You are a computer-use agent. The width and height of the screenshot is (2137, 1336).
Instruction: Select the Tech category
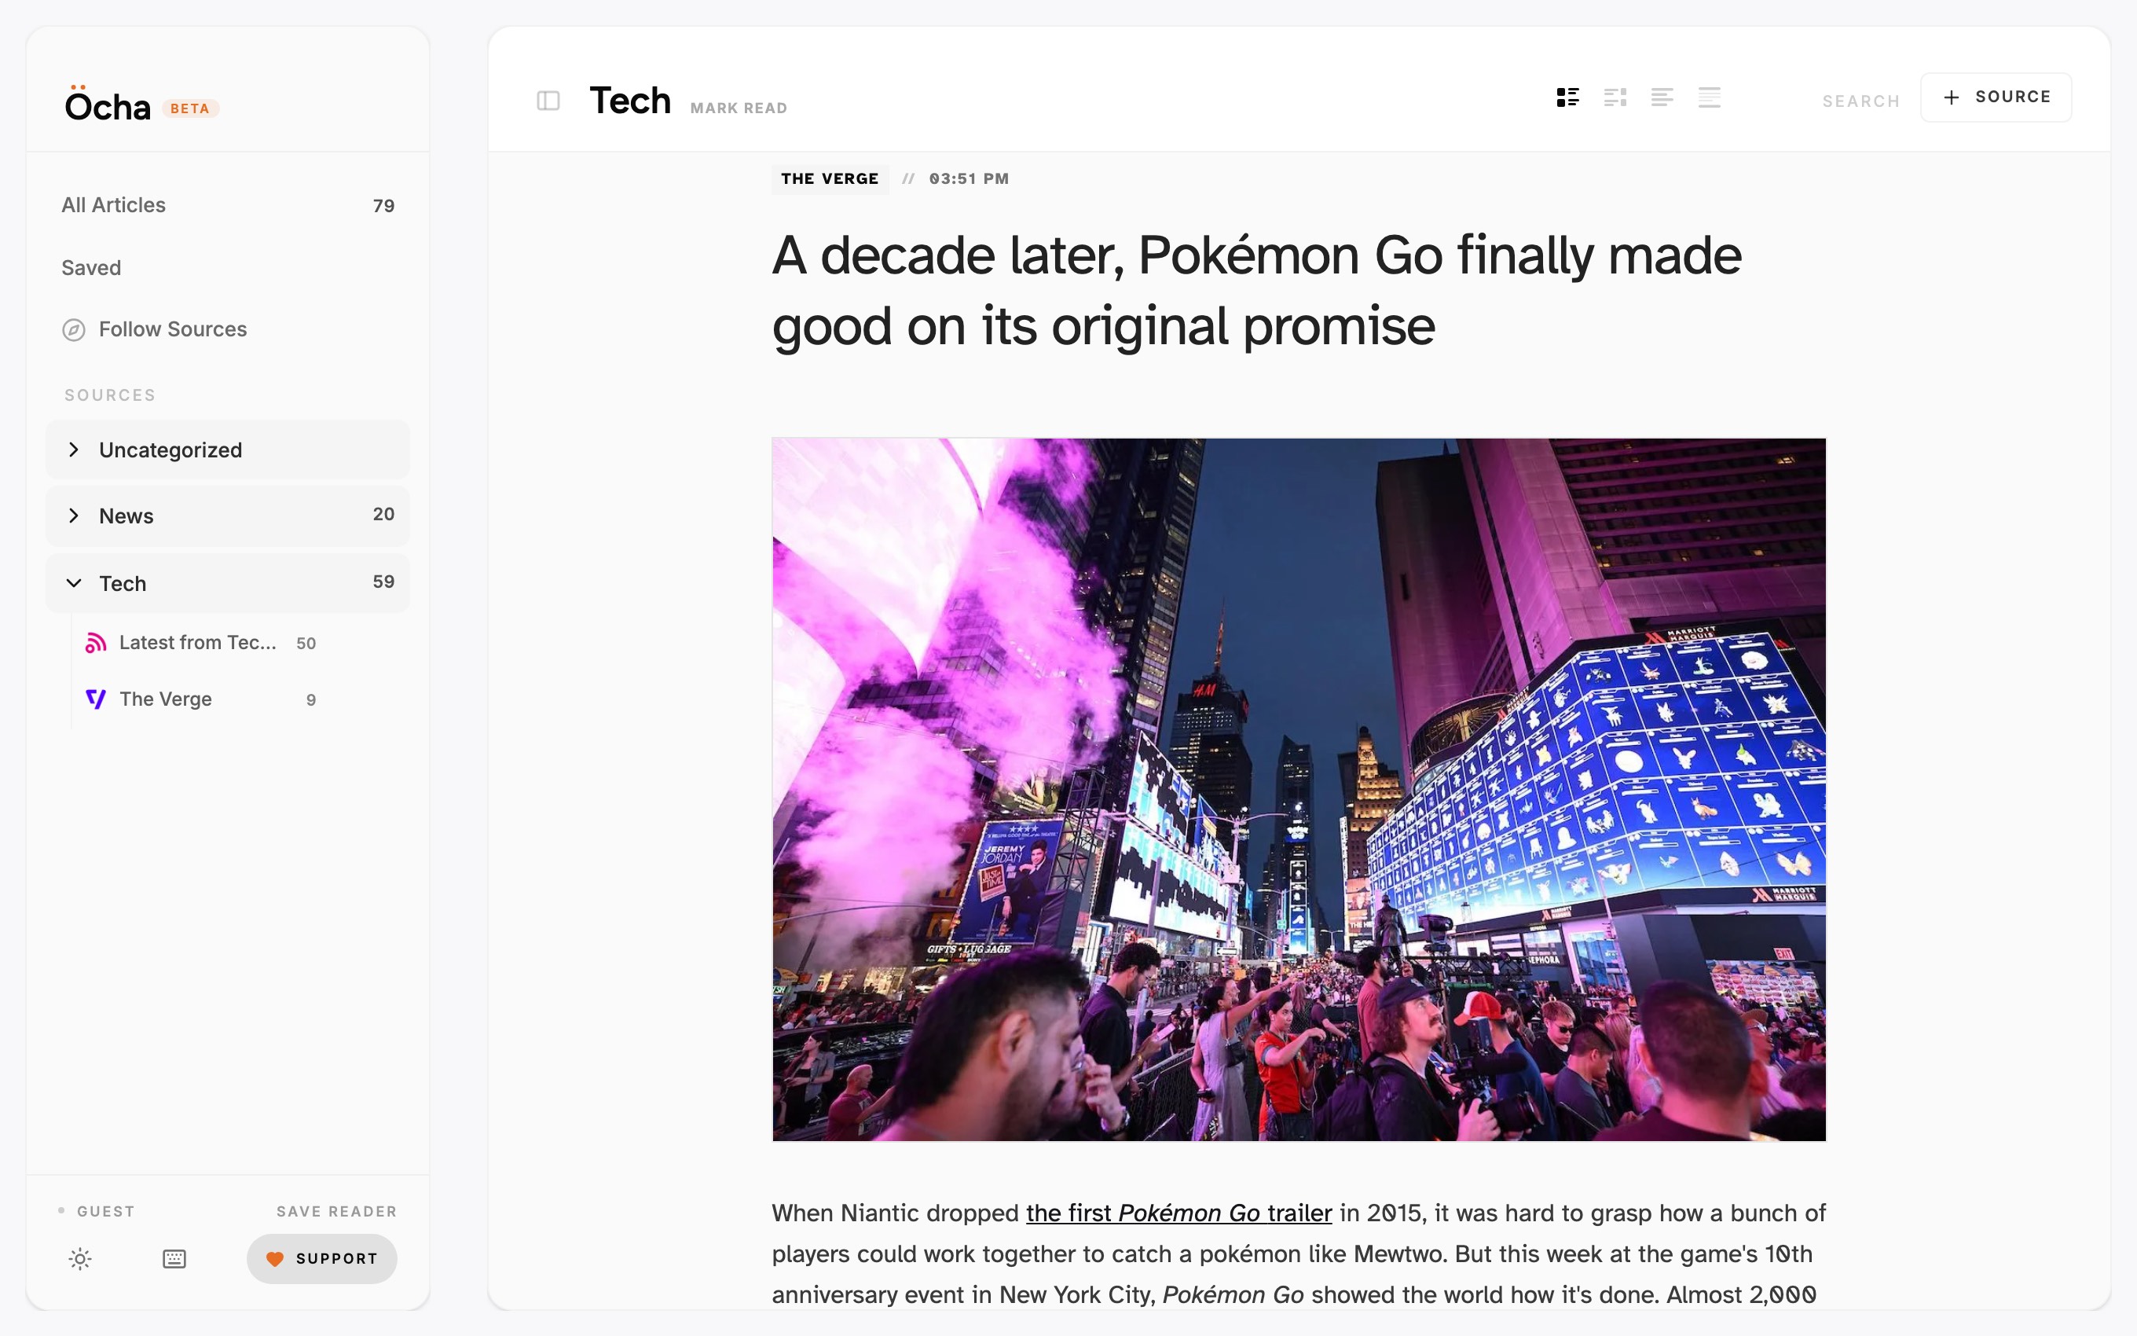click(x=228, y=583)
